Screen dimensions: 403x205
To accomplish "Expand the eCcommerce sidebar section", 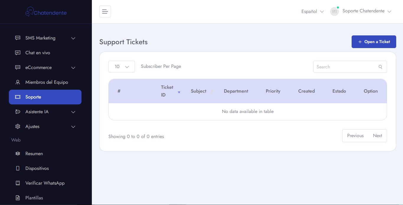I will [73, 68].
